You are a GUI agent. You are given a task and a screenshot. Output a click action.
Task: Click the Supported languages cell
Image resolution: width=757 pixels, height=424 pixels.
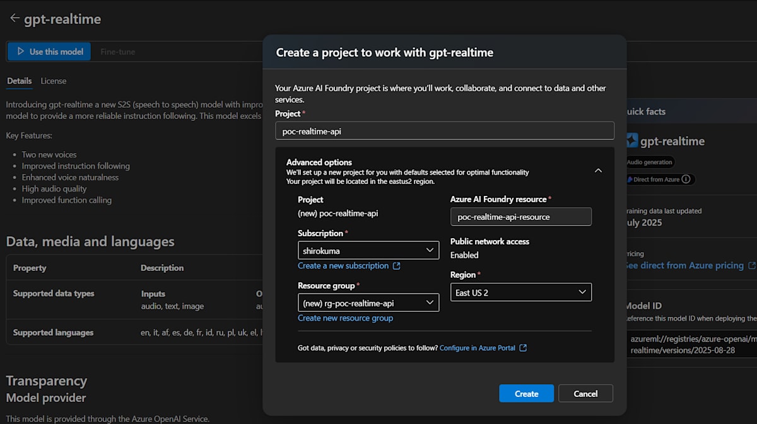[x=53, y=333]
